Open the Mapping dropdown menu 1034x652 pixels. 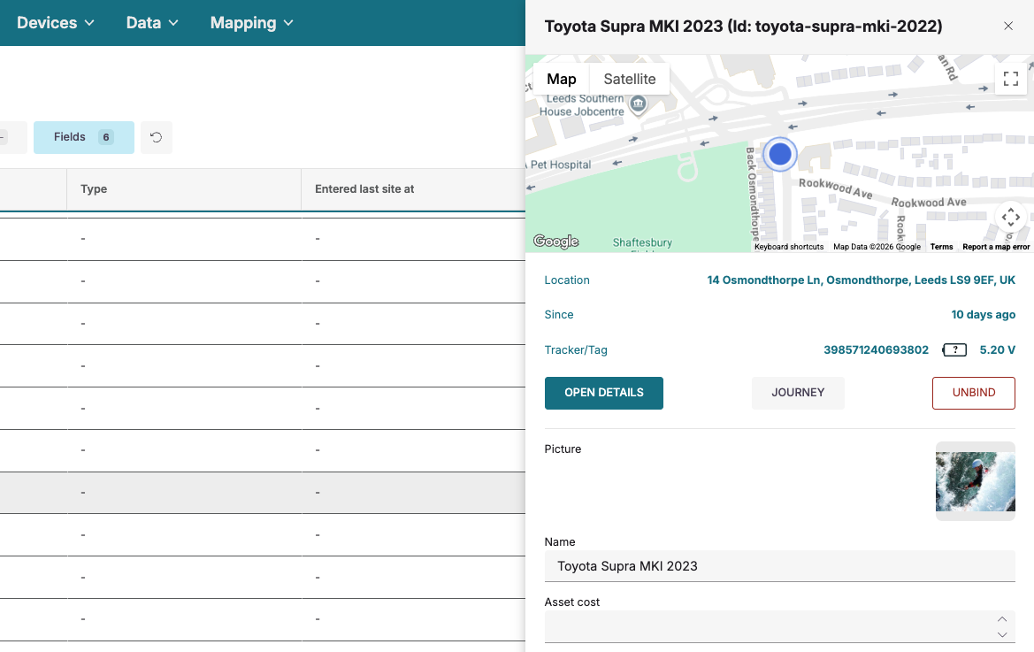pos(251,23)
